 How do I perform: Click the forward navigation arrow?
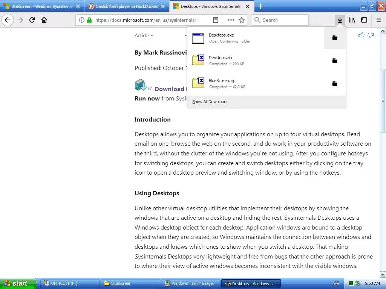tap(20, 20)
